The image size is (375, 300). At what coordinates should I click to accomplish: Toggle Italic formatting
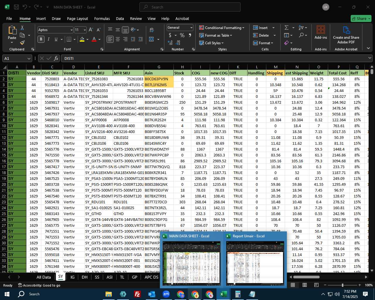49,39
